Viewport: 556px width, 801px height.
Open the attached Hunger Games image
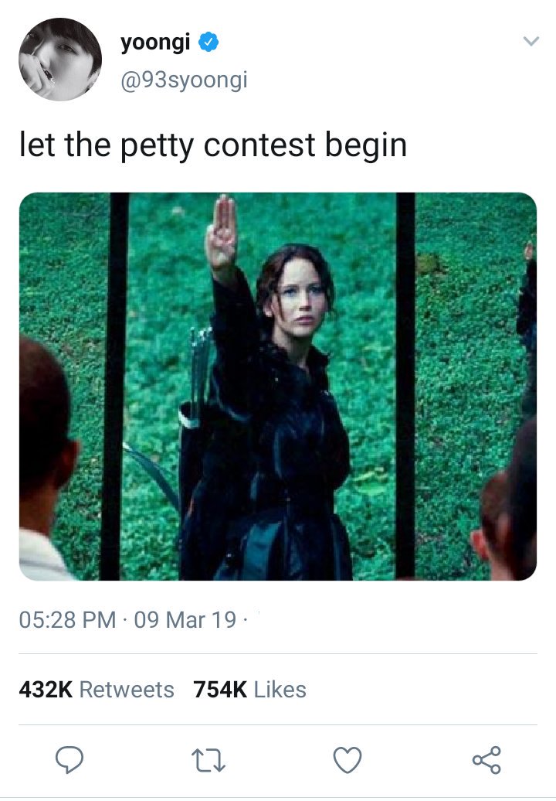pos(278,387)
